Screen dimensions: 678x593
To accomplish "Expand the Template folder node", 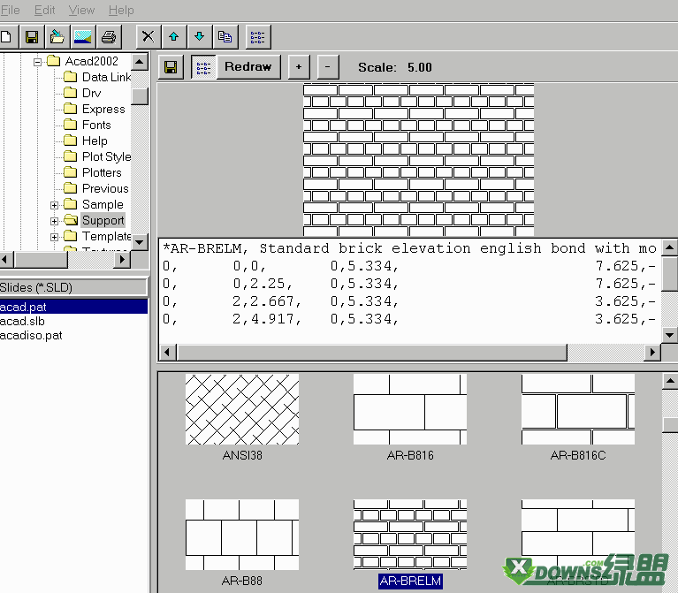I will click(54, 237).
